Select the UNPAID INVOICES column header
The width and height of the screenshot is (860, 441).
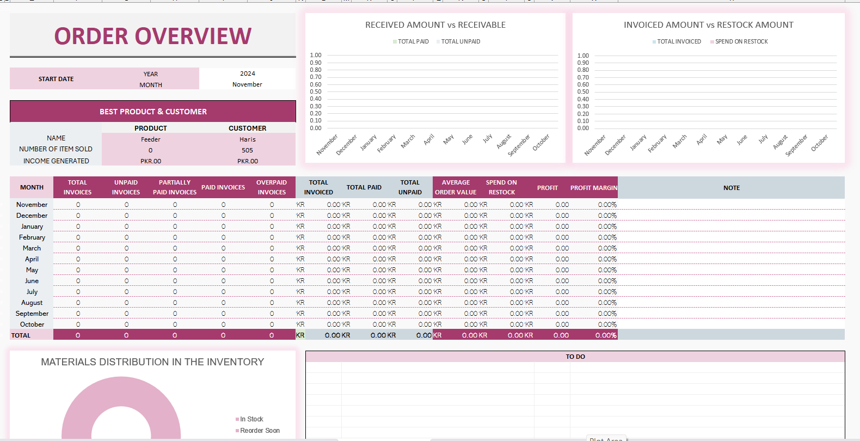(126, 187)
